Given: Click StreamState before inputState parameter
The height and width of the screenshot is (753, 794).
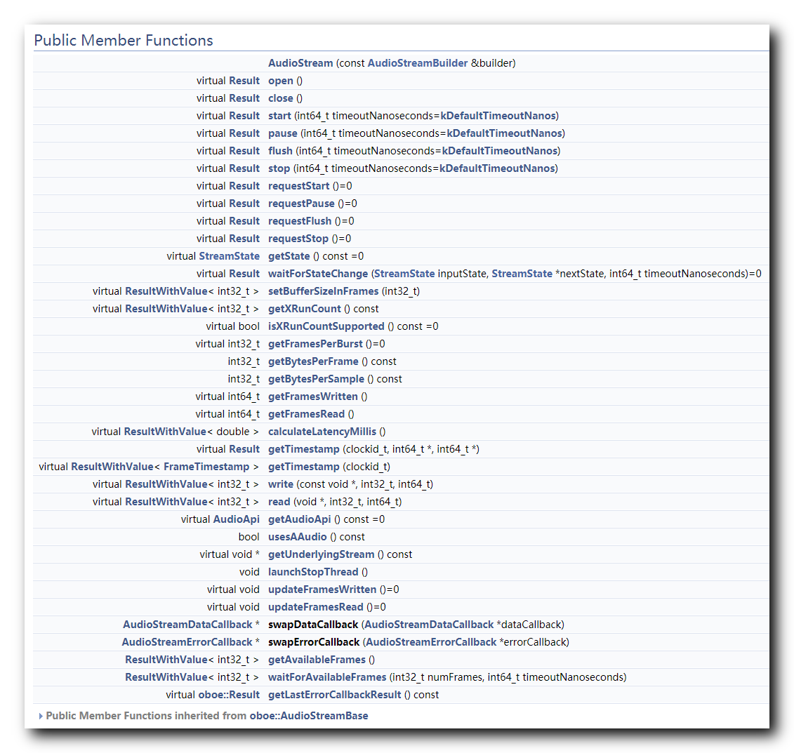Looking at the screenshot, I should tap(404, 274).
